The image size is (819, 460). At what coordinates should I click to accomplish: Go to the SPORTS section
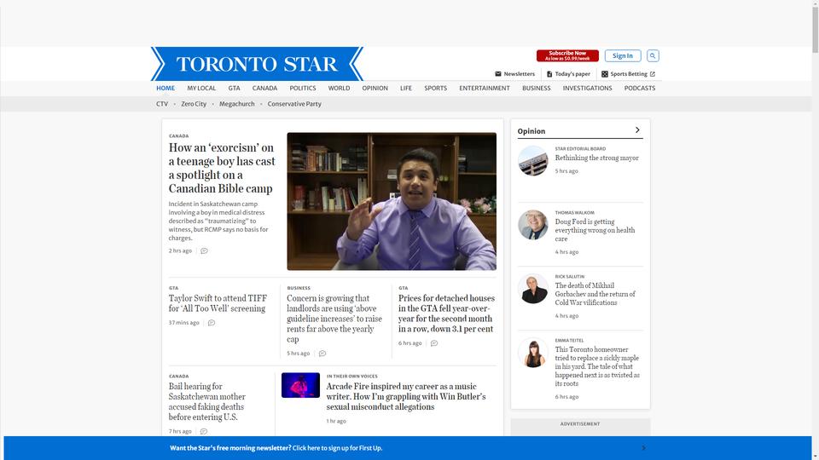click(x=436, y=88)
